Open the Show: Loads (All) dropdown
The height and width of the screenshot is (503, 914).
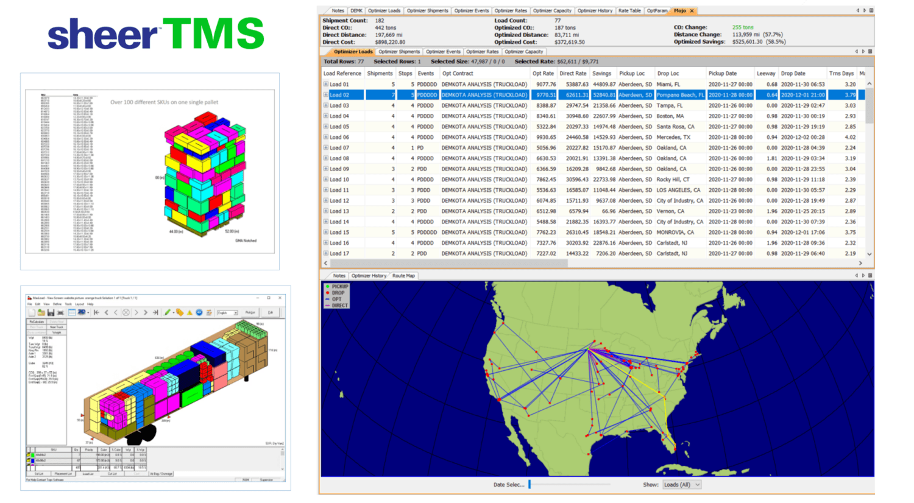point(680,484)
